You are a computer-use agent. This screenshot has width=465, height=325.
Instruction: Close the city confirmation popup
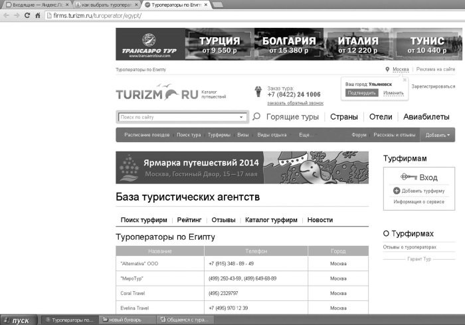tap(405, 80)
